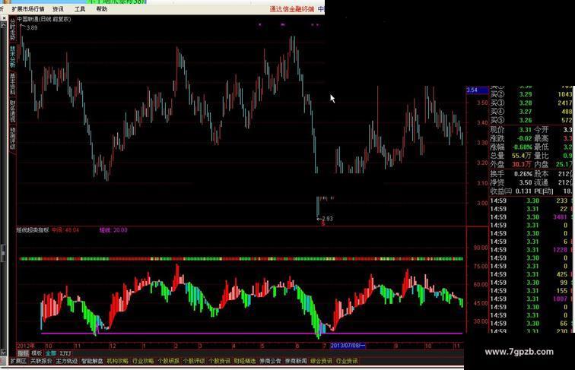Click the 2013/07/08 date marker on timeline
Viewport: 575px width, 370px height.
[348, 346]
